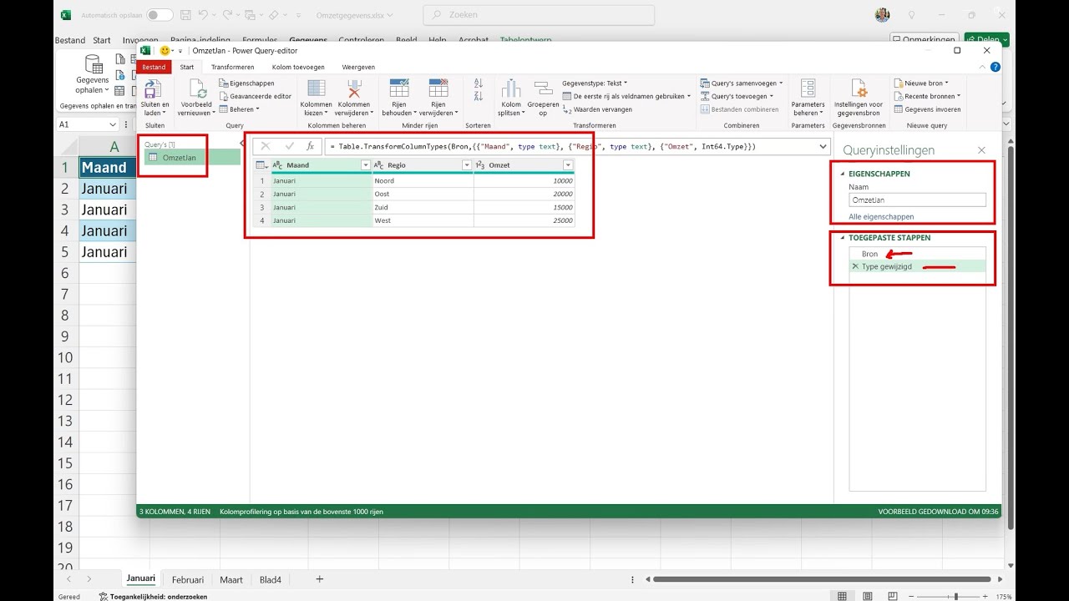Screen dimensions: 1069x601
Task: Click Toegankelijkheid: onderzoeken in the status bar
Action: tap(153, 597)
